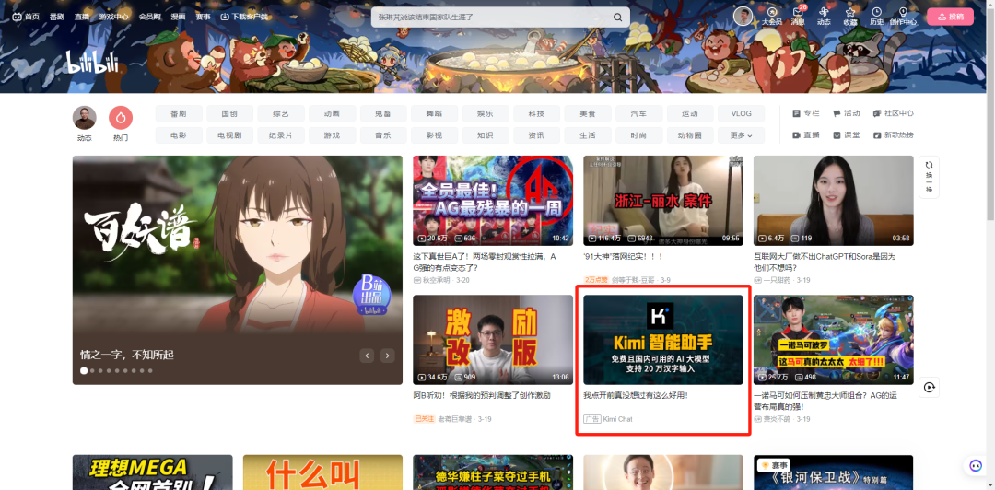Select the 纪录片 category tab

[x=280, y=135]
